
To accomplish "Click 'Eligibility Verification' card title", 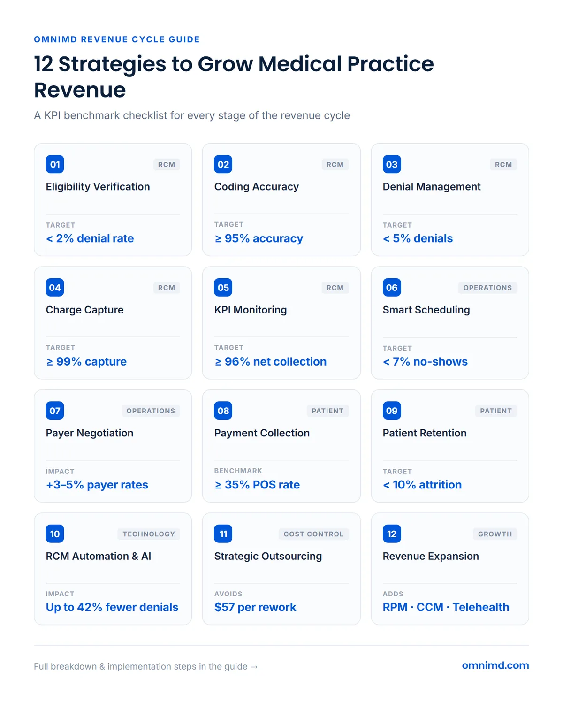I will click(98, 187).
